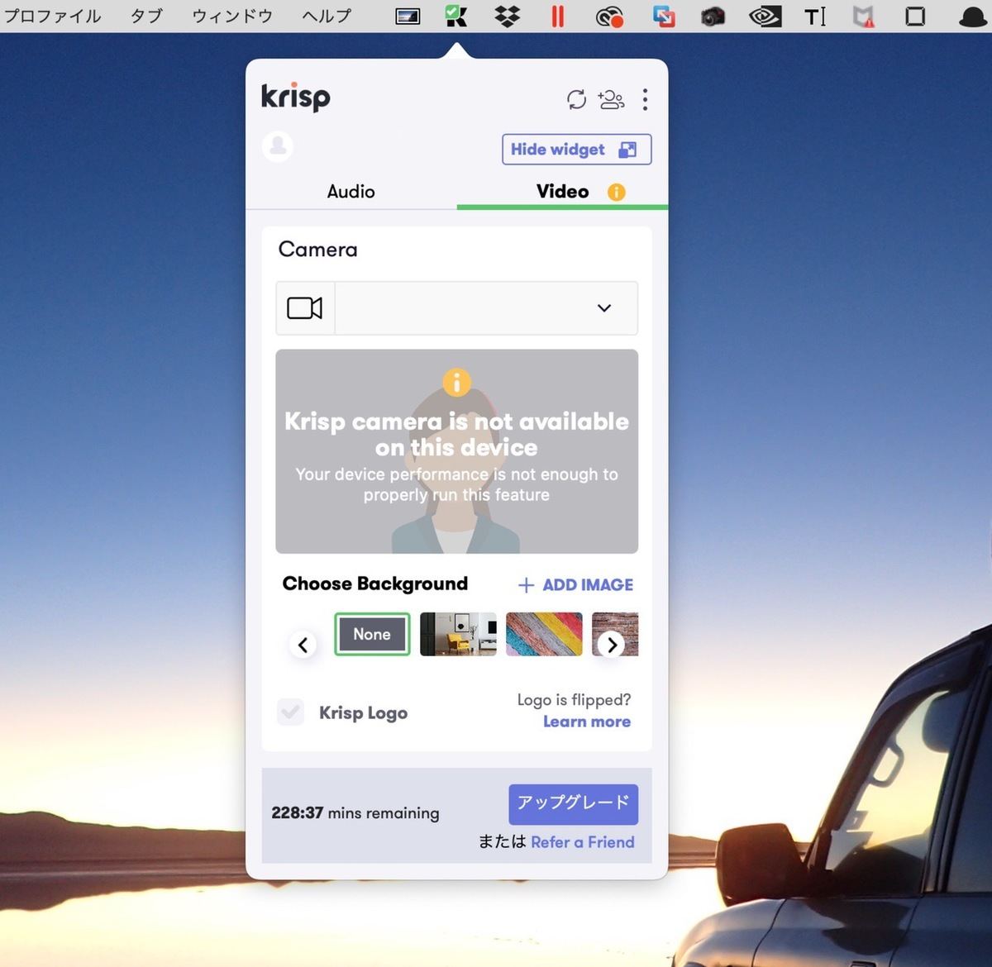Choose the living room background thumbnail
The width and height of the screenshot is (992, 967).
(x=458, y=634)
